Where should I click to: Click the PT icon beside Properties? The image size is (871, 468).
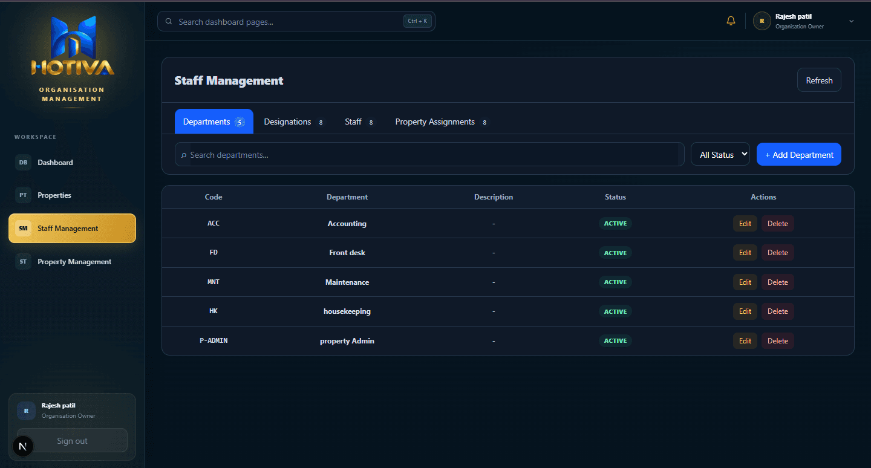[x=23, y=195]
